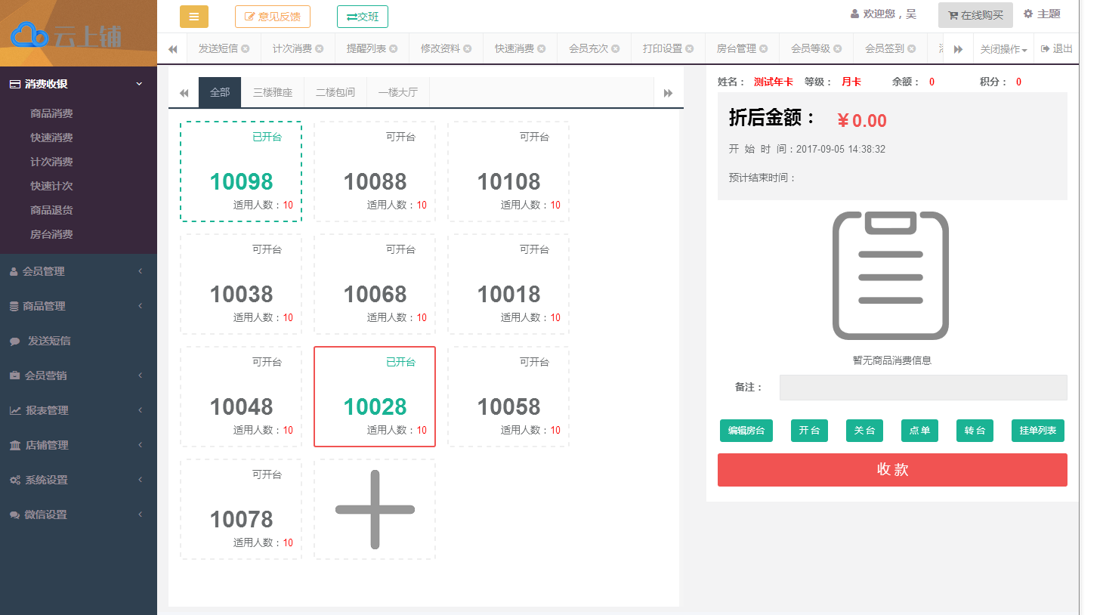Click the 云上铺 cloud logo
The image size is (1103, 615).
tap(66, 36)
